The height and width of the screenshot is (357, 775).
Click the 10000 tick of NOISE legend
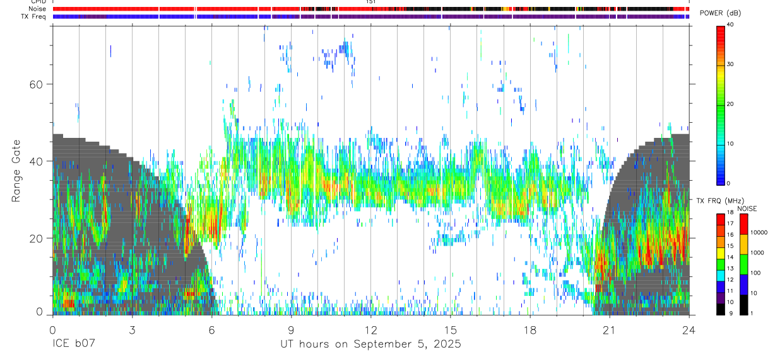pos(759,232)
